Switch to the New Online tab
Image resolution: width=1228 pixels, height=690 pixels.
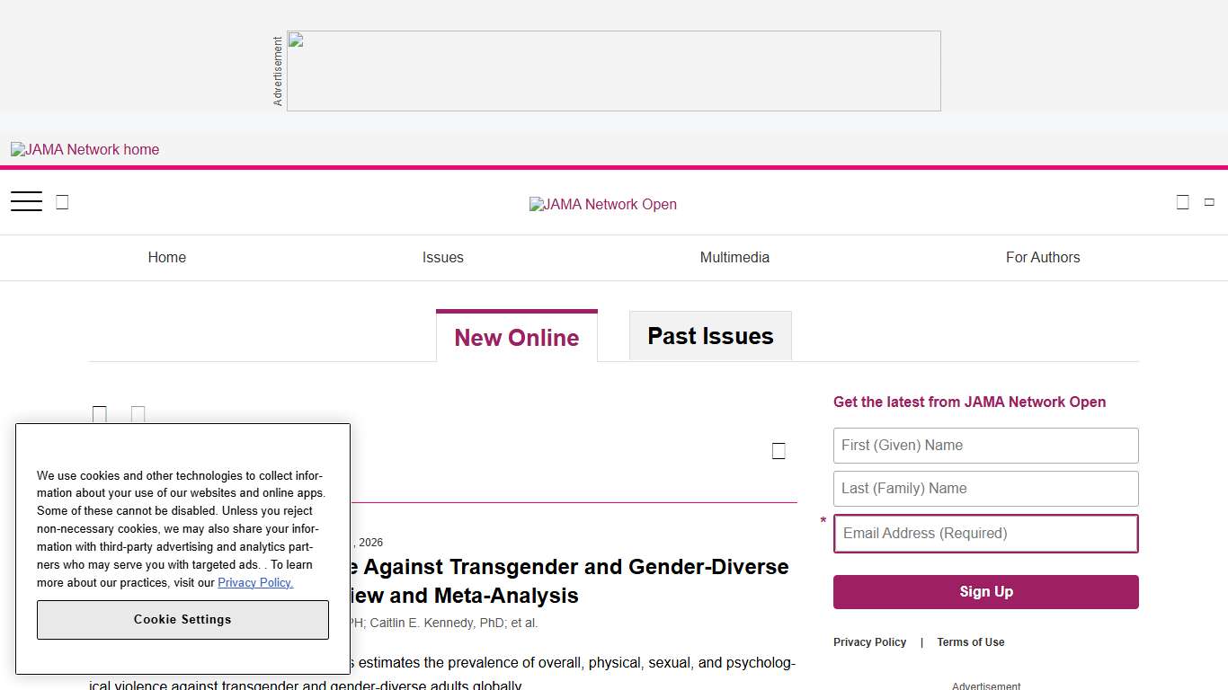click(x=516, y=337)
